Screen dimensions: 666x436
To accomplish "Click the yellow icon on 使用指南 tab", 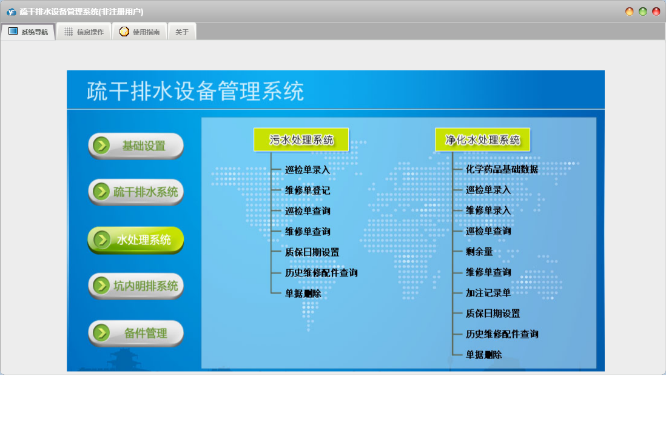I will click(x=124, y=32).
